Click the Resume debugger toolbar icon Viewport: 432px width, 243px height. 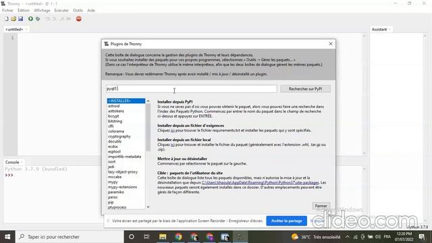point(69,19)
